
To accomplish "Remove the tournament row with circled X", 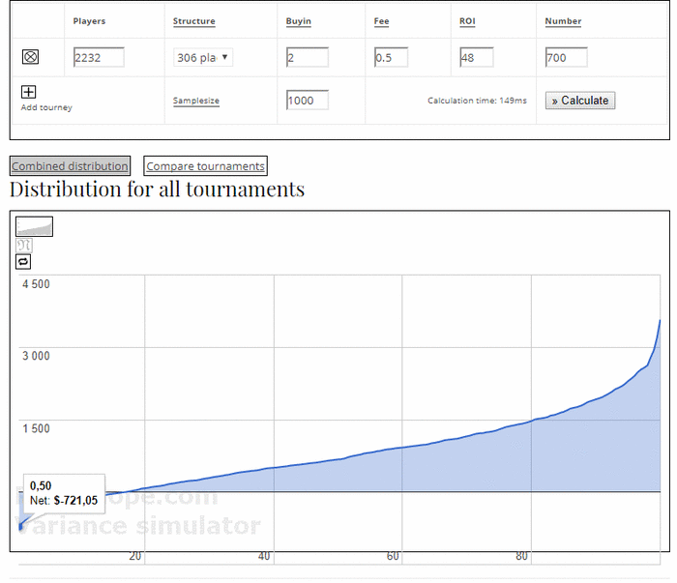I will 30,56.
